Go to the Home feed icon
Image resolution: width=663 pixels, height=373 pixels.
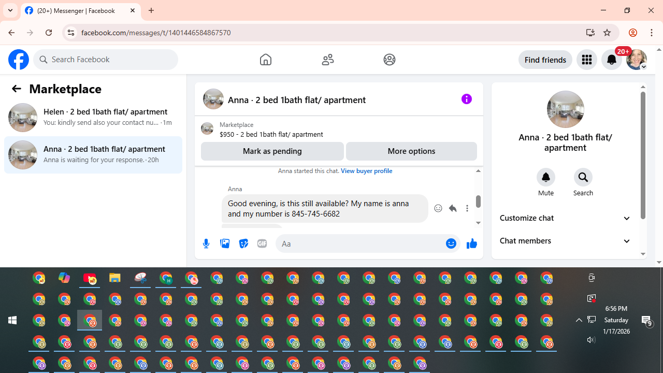266,60
